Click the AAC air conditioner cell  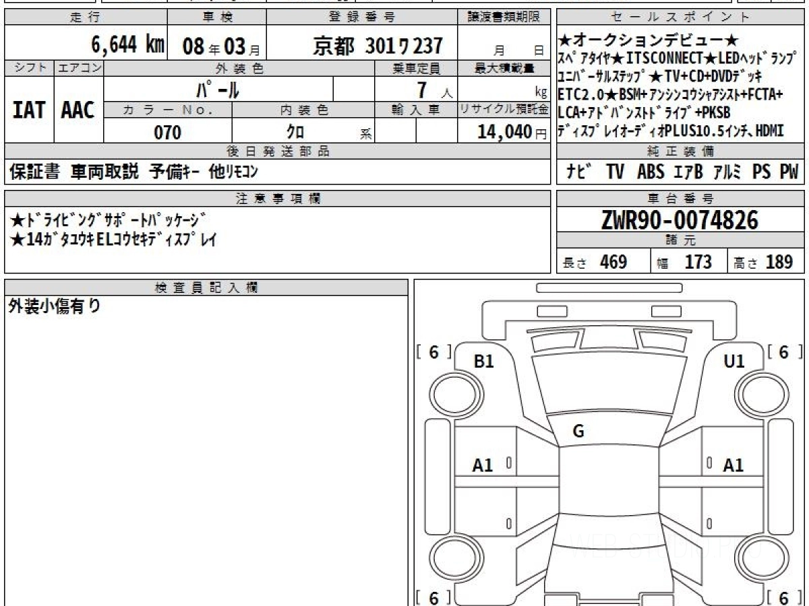coord(78,110)
